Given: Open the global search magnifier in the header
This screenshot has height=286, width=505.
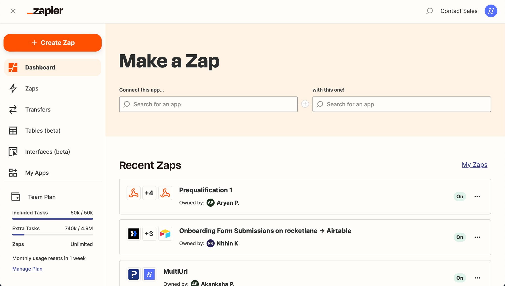Looking at the screenshot, I should point(429,11).
